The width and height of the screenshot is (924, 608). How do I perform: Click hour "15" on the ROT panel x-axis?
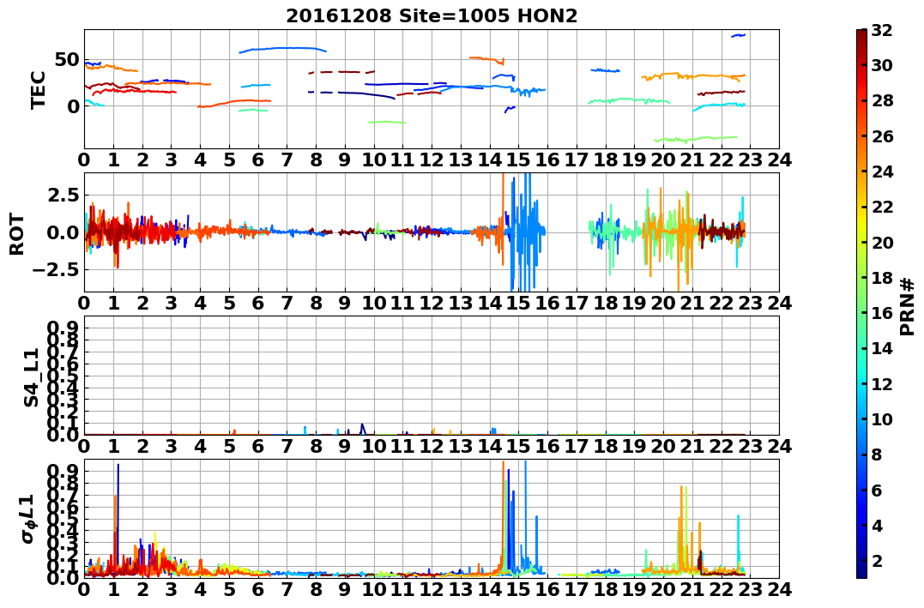[x=518, y=303]
